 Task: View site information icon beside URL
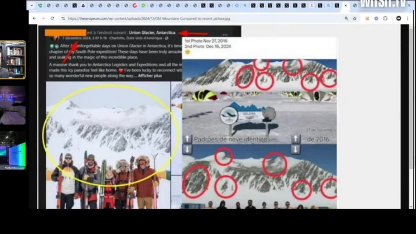[63, 19]
